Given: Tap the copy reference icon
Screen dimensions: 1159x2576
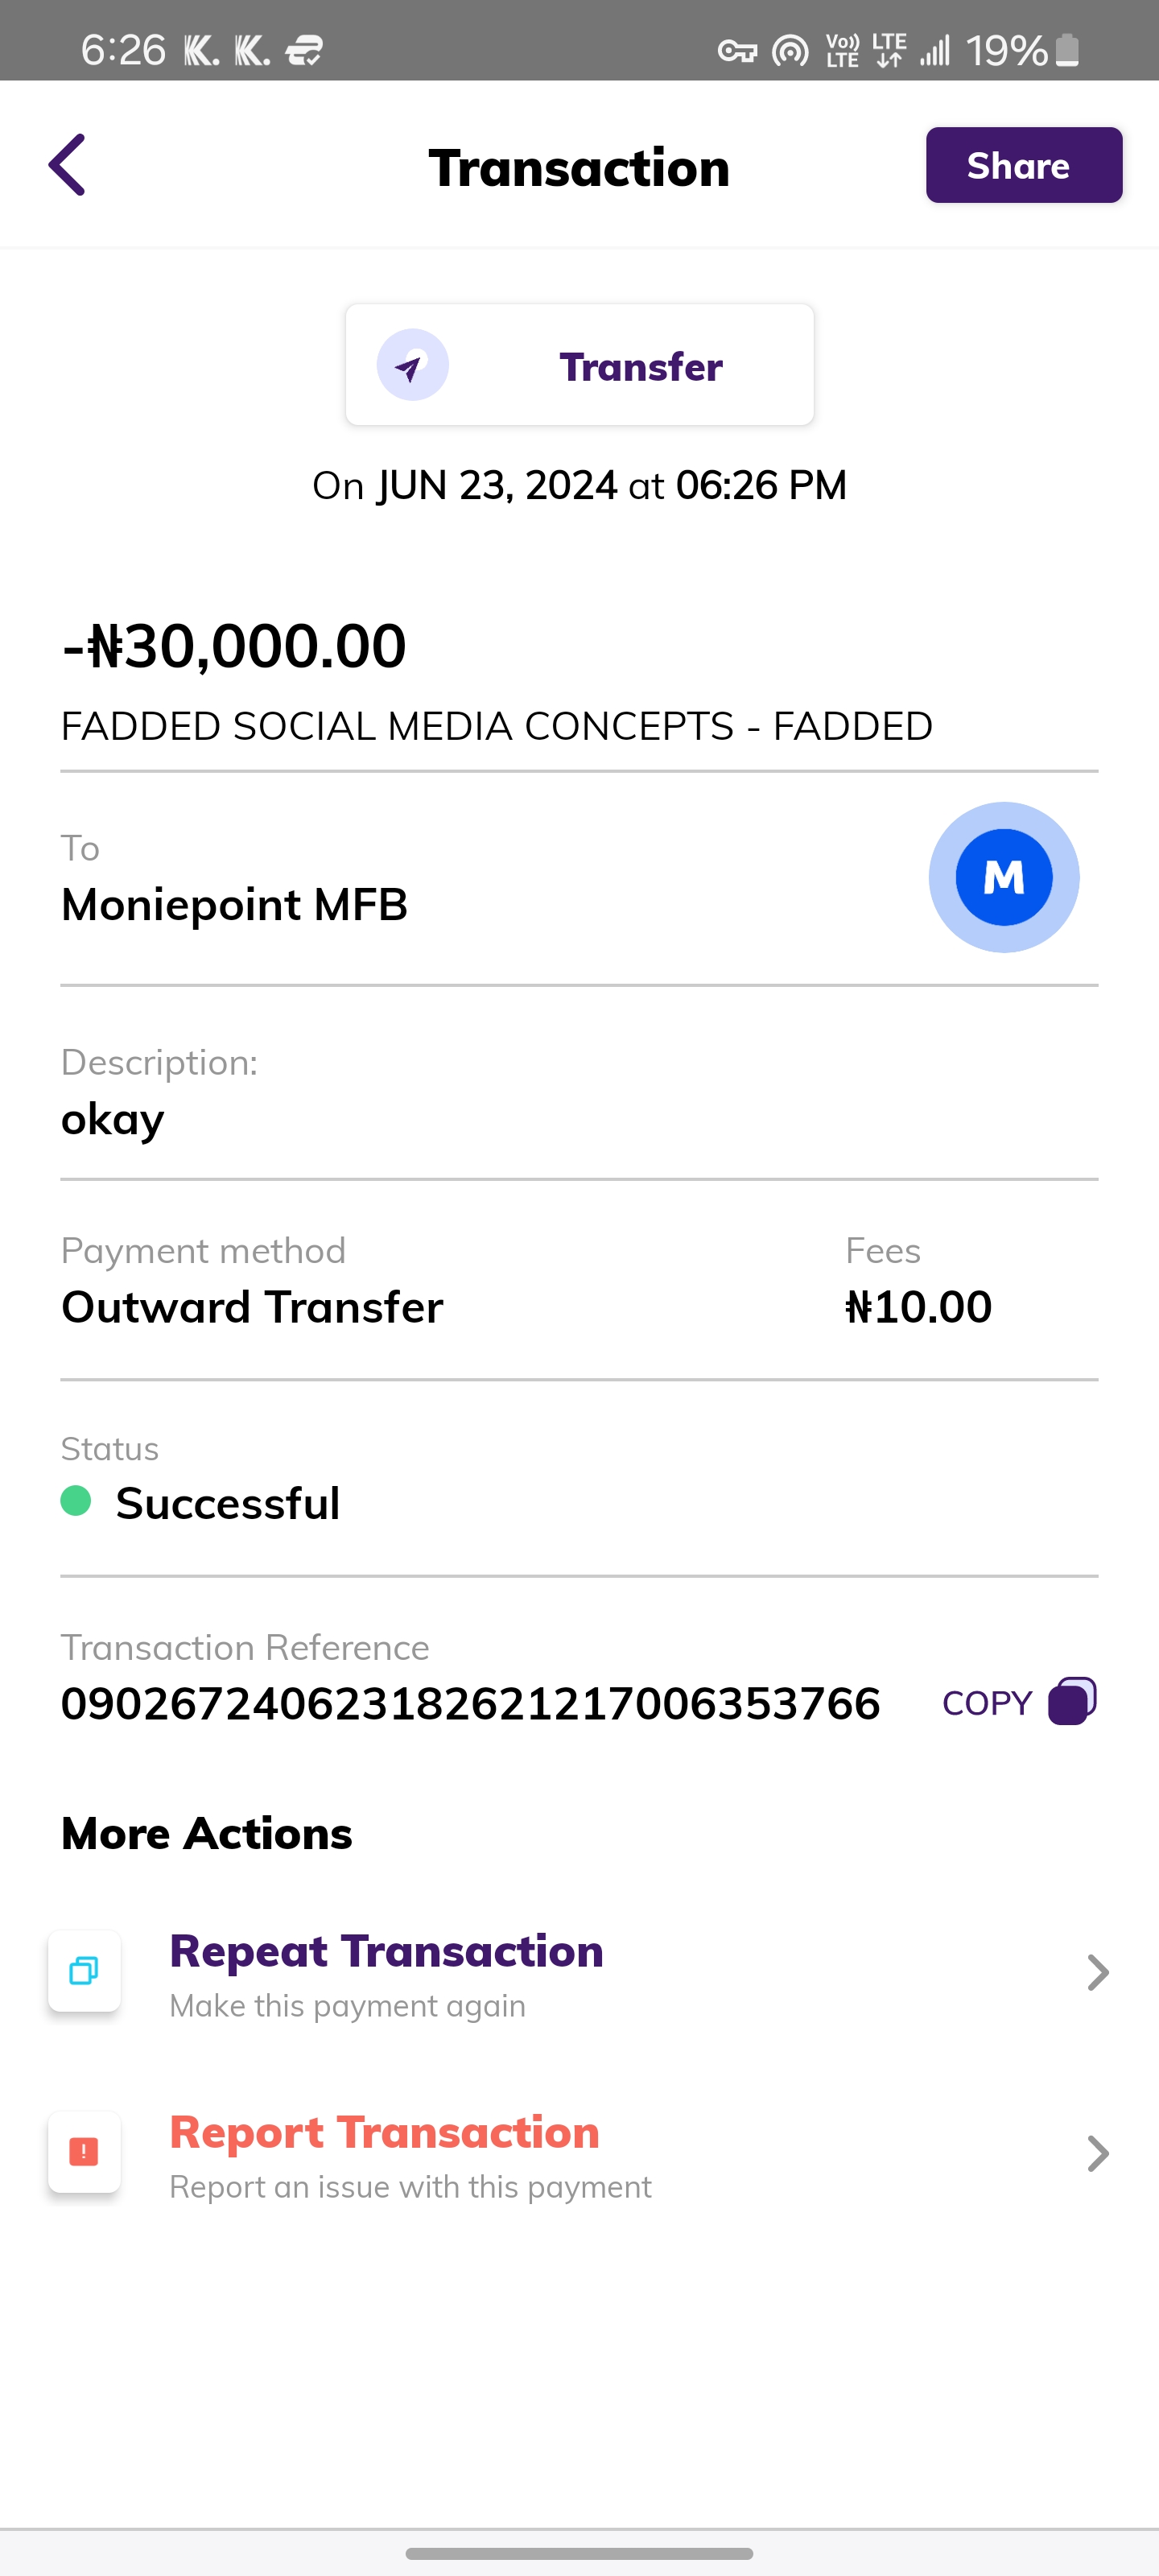Looking at the screenshot, I should [x=1072, y=1701].
